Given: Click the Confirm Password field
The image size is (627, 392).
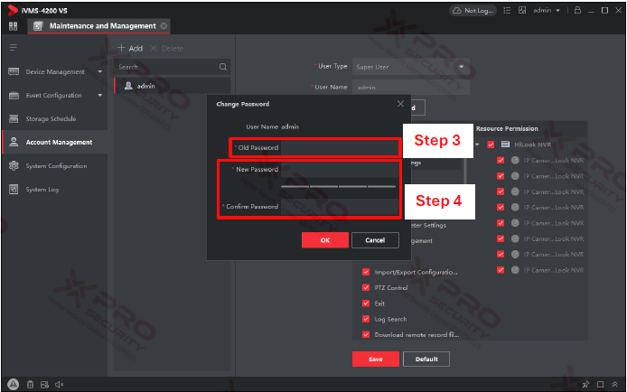Looking at the screenshot, I should pos(340,207).
